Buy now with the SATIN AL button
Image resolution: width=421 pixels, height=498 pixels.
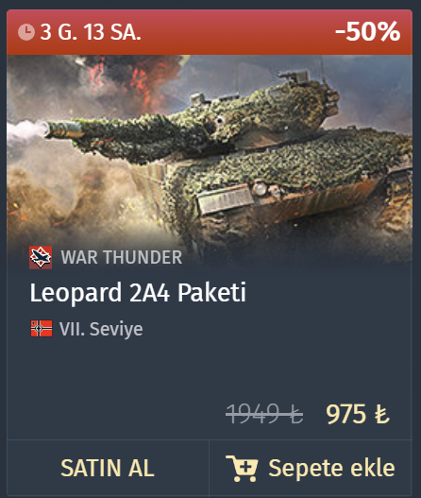click(x=108, y=468)
